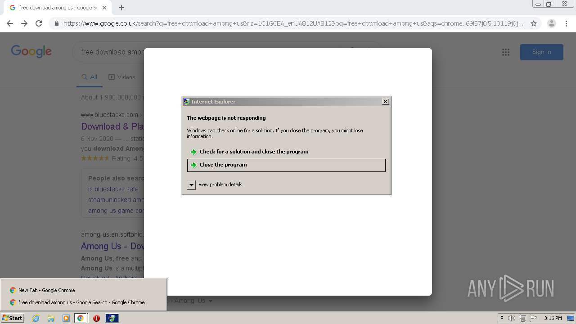576x324 pixels.
Task: Click the last taskbar program icon
Action: click(112, 318)
